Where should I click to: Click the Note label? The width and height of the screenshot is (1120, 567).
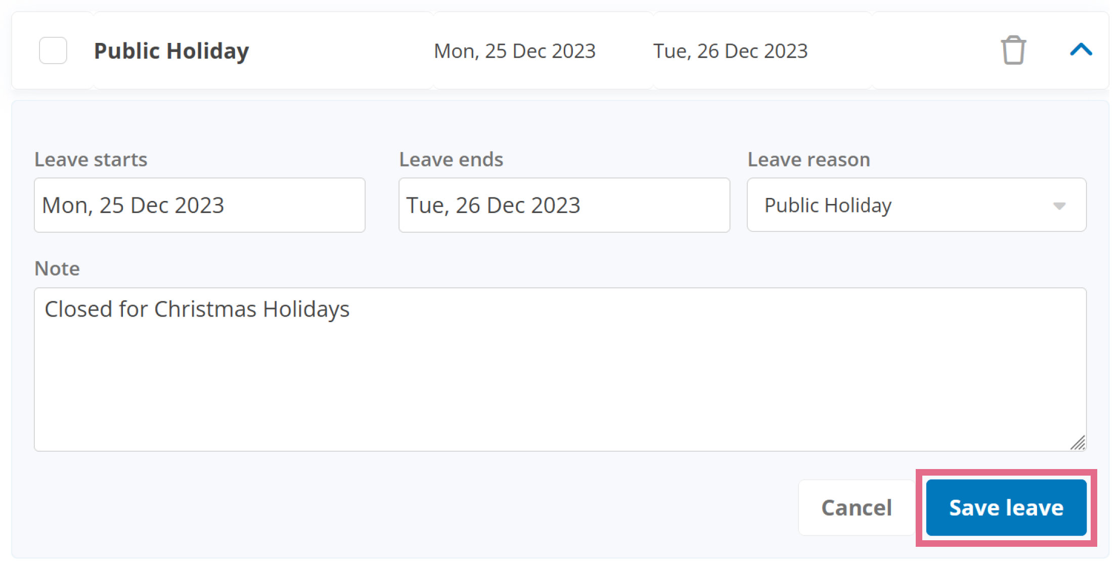(x=57, y=269)
